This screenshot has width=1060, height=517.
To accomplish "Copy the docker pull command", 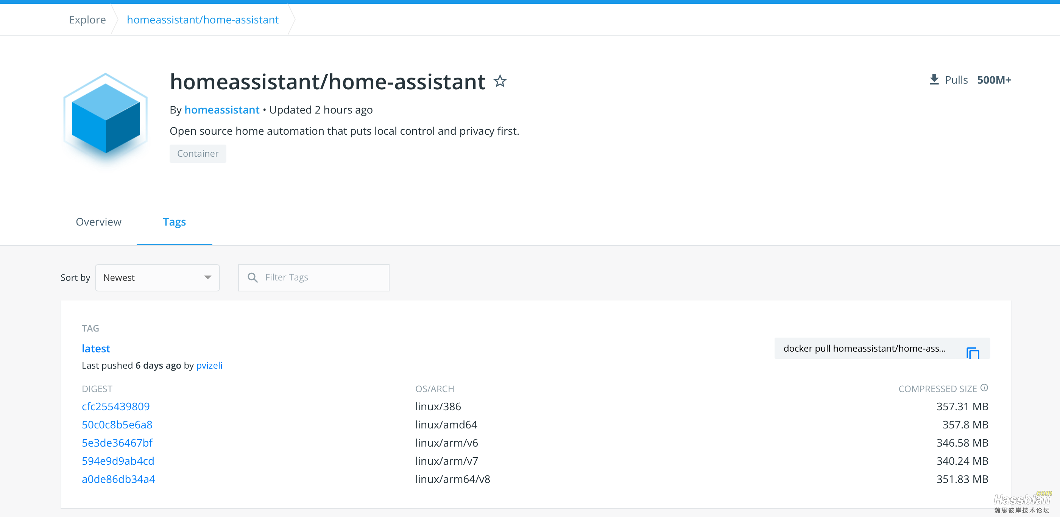I will tap(973, 352).
